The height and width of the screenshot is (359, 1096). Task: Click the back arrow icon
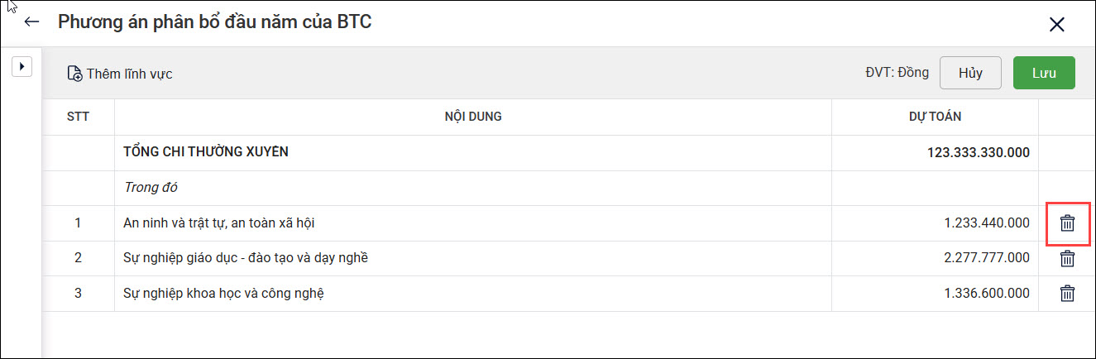[32, 22]
